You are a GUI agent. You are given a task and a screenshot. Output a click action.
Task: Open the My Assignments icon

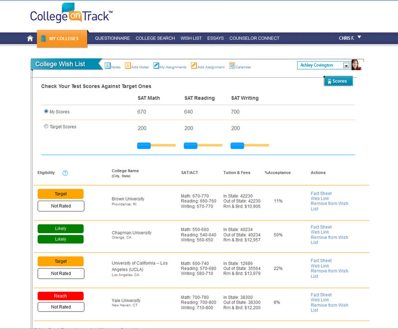[x=156, y=66]
